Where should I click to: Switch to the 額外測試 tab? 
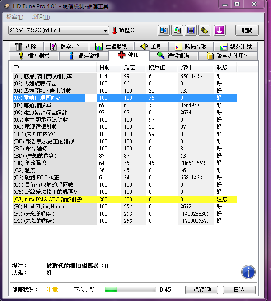pos(236,47)
